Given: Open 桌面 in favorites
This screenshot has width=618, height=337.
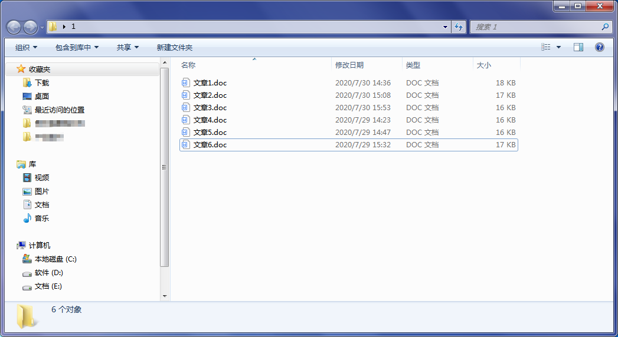Looking at the screenshot, I should 42,97.
